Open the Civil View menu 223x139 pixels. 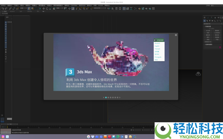tap(74, 6)
